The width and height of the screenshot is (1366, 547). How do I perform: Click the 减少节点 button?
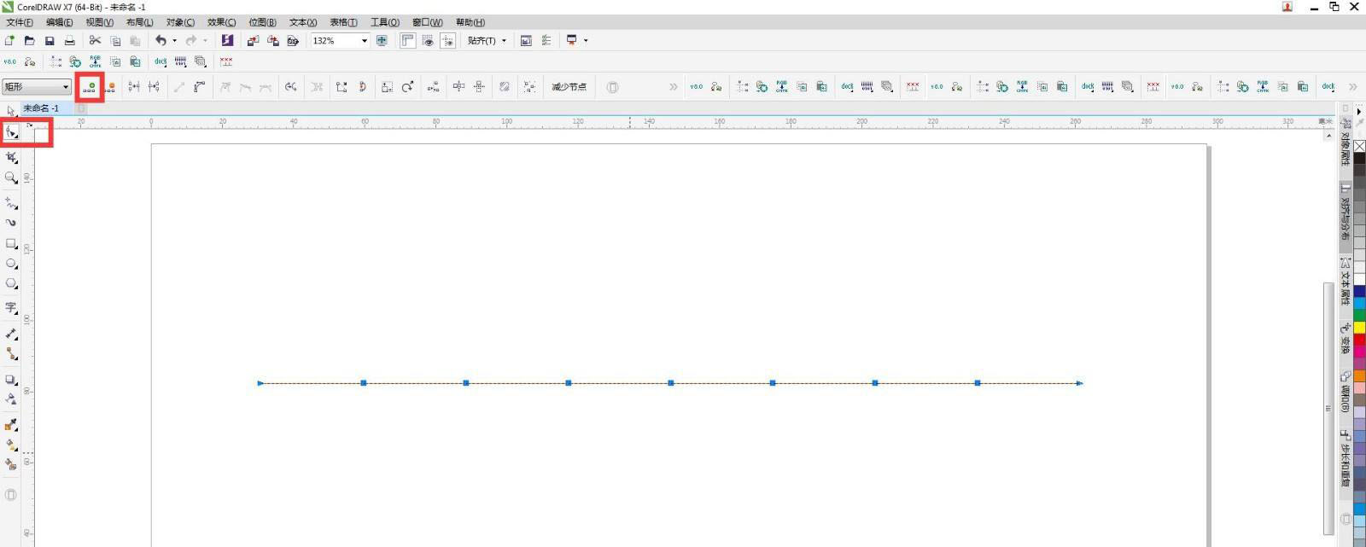point(569,87)
